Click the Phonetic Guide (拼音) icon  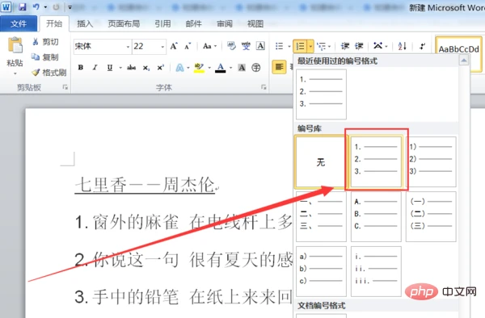[x=246, y=46]
